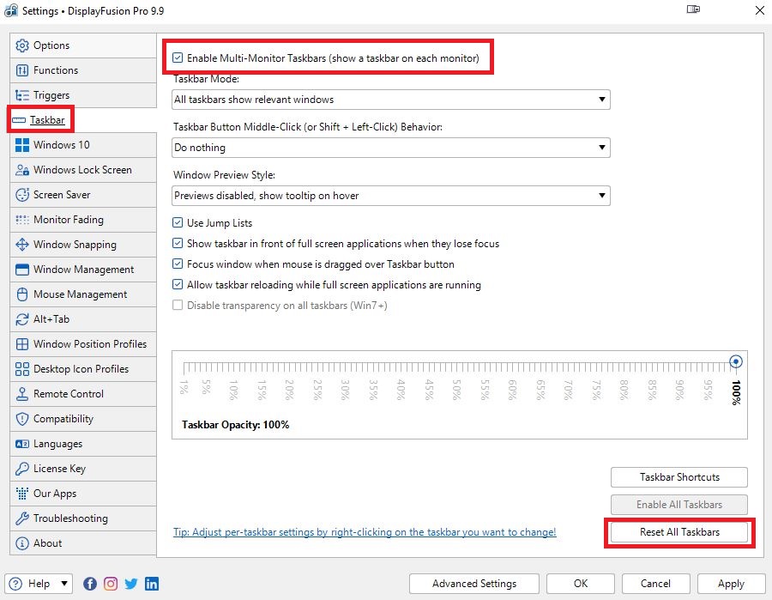Image resolution: width=772 pixels, height=600 pixels.
Task: Click the Twitter bird icon
Action: click(x=131, y=584)
